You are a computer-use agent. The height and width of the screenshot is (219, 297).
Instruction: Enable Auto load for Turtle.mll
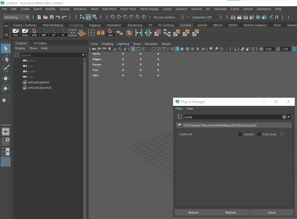pos(259,134)
